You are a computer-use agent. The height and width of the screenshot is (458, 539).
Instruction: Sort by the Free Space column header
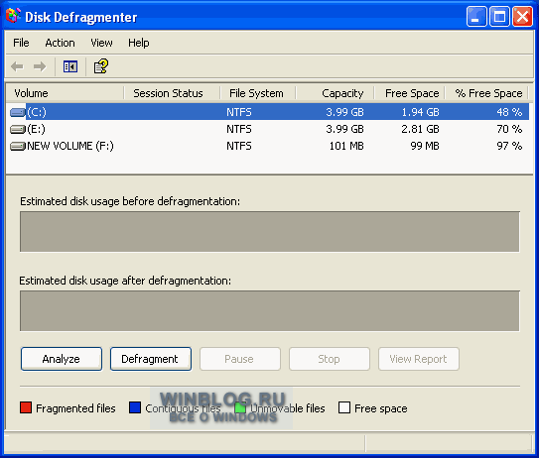pyautogui.click(x=409, y=93)
